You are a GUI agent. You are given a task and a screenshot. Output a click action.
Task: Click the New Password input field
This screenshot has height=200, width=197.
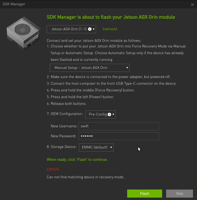[119, 136]
